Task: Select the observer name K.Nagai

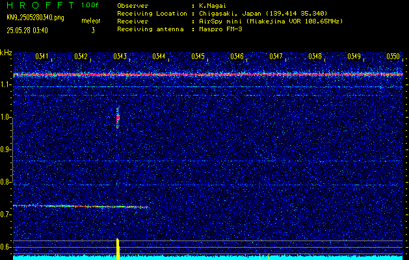Action: click(213, 6)
